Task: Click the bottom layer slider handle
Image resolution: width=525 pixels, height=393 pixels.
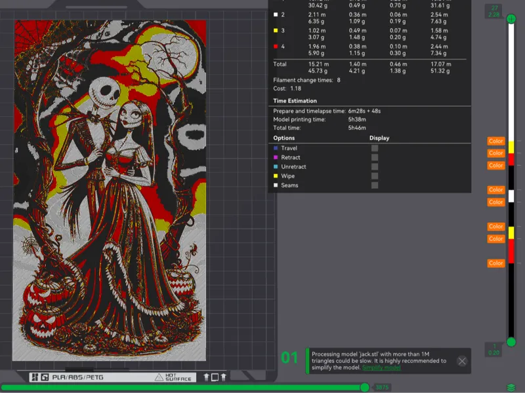Action: point(511,342)
